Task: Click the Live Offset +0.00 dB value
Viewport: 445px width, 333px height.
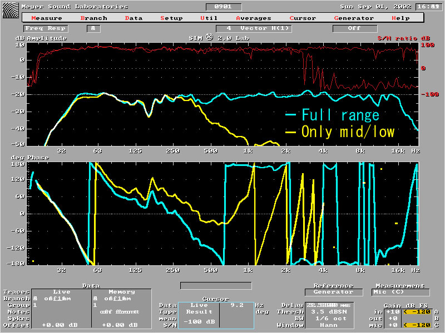Action: pos(60,325)
